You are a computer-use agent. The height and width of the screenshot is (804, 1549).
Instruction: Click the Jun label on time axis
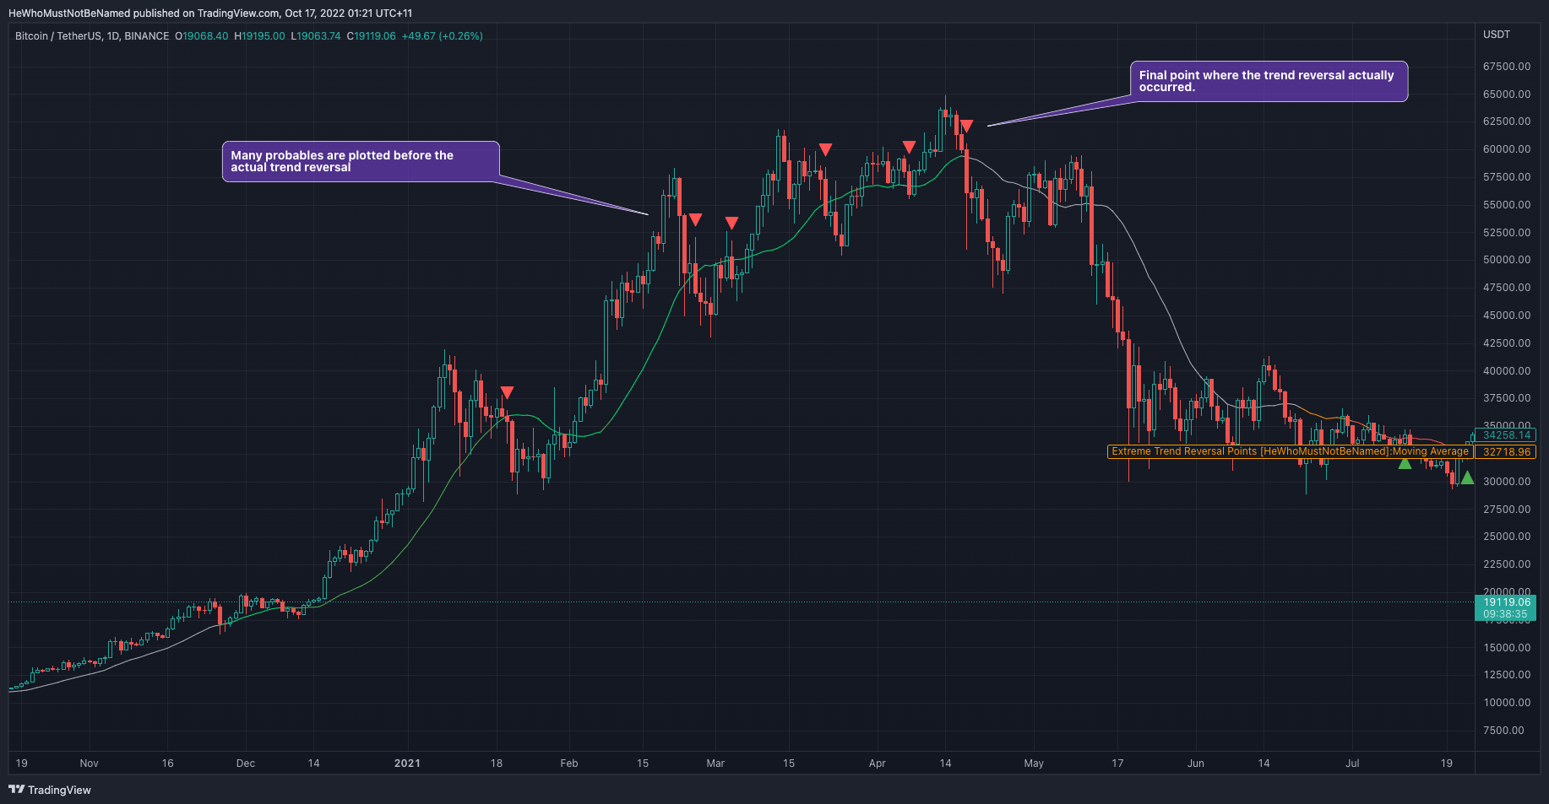coord(1196,764)
